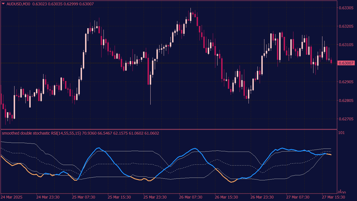Select the 26 Mar 07:30 time label
Image resolution: width=357 pixels, height=201 pixels.
click(x=190, y=197)
